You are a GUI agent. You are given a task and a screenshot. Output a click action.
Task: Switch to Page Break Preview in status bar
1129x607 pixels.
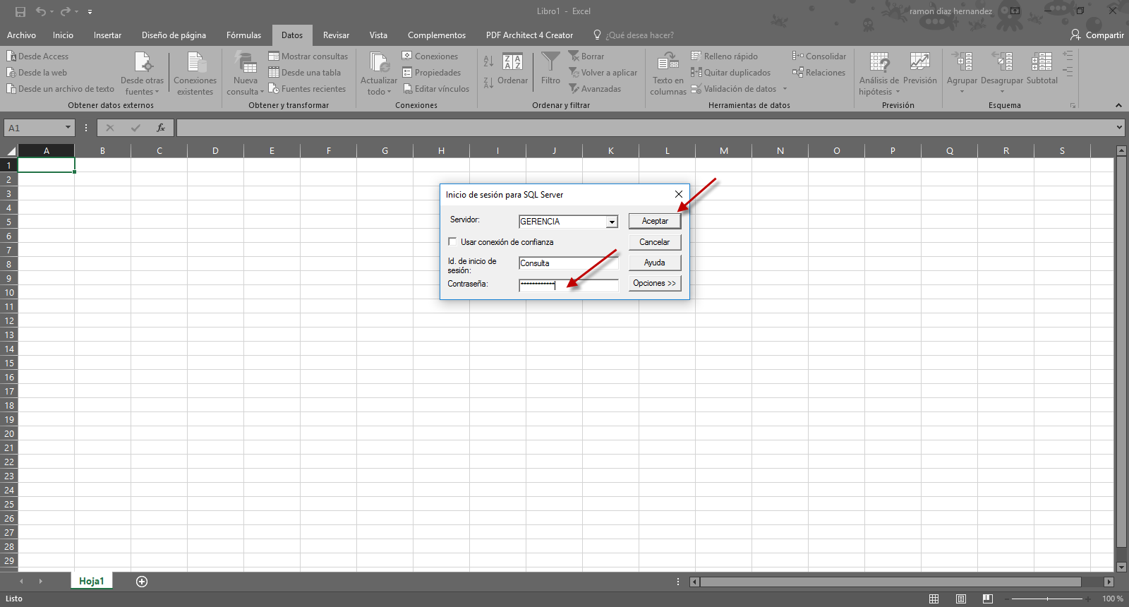click(x=987, y=599)
